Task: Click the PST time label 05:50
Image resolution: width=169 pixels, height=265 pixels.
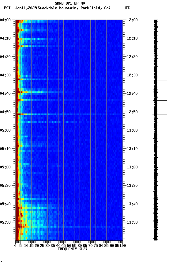Action: [5, 222]
